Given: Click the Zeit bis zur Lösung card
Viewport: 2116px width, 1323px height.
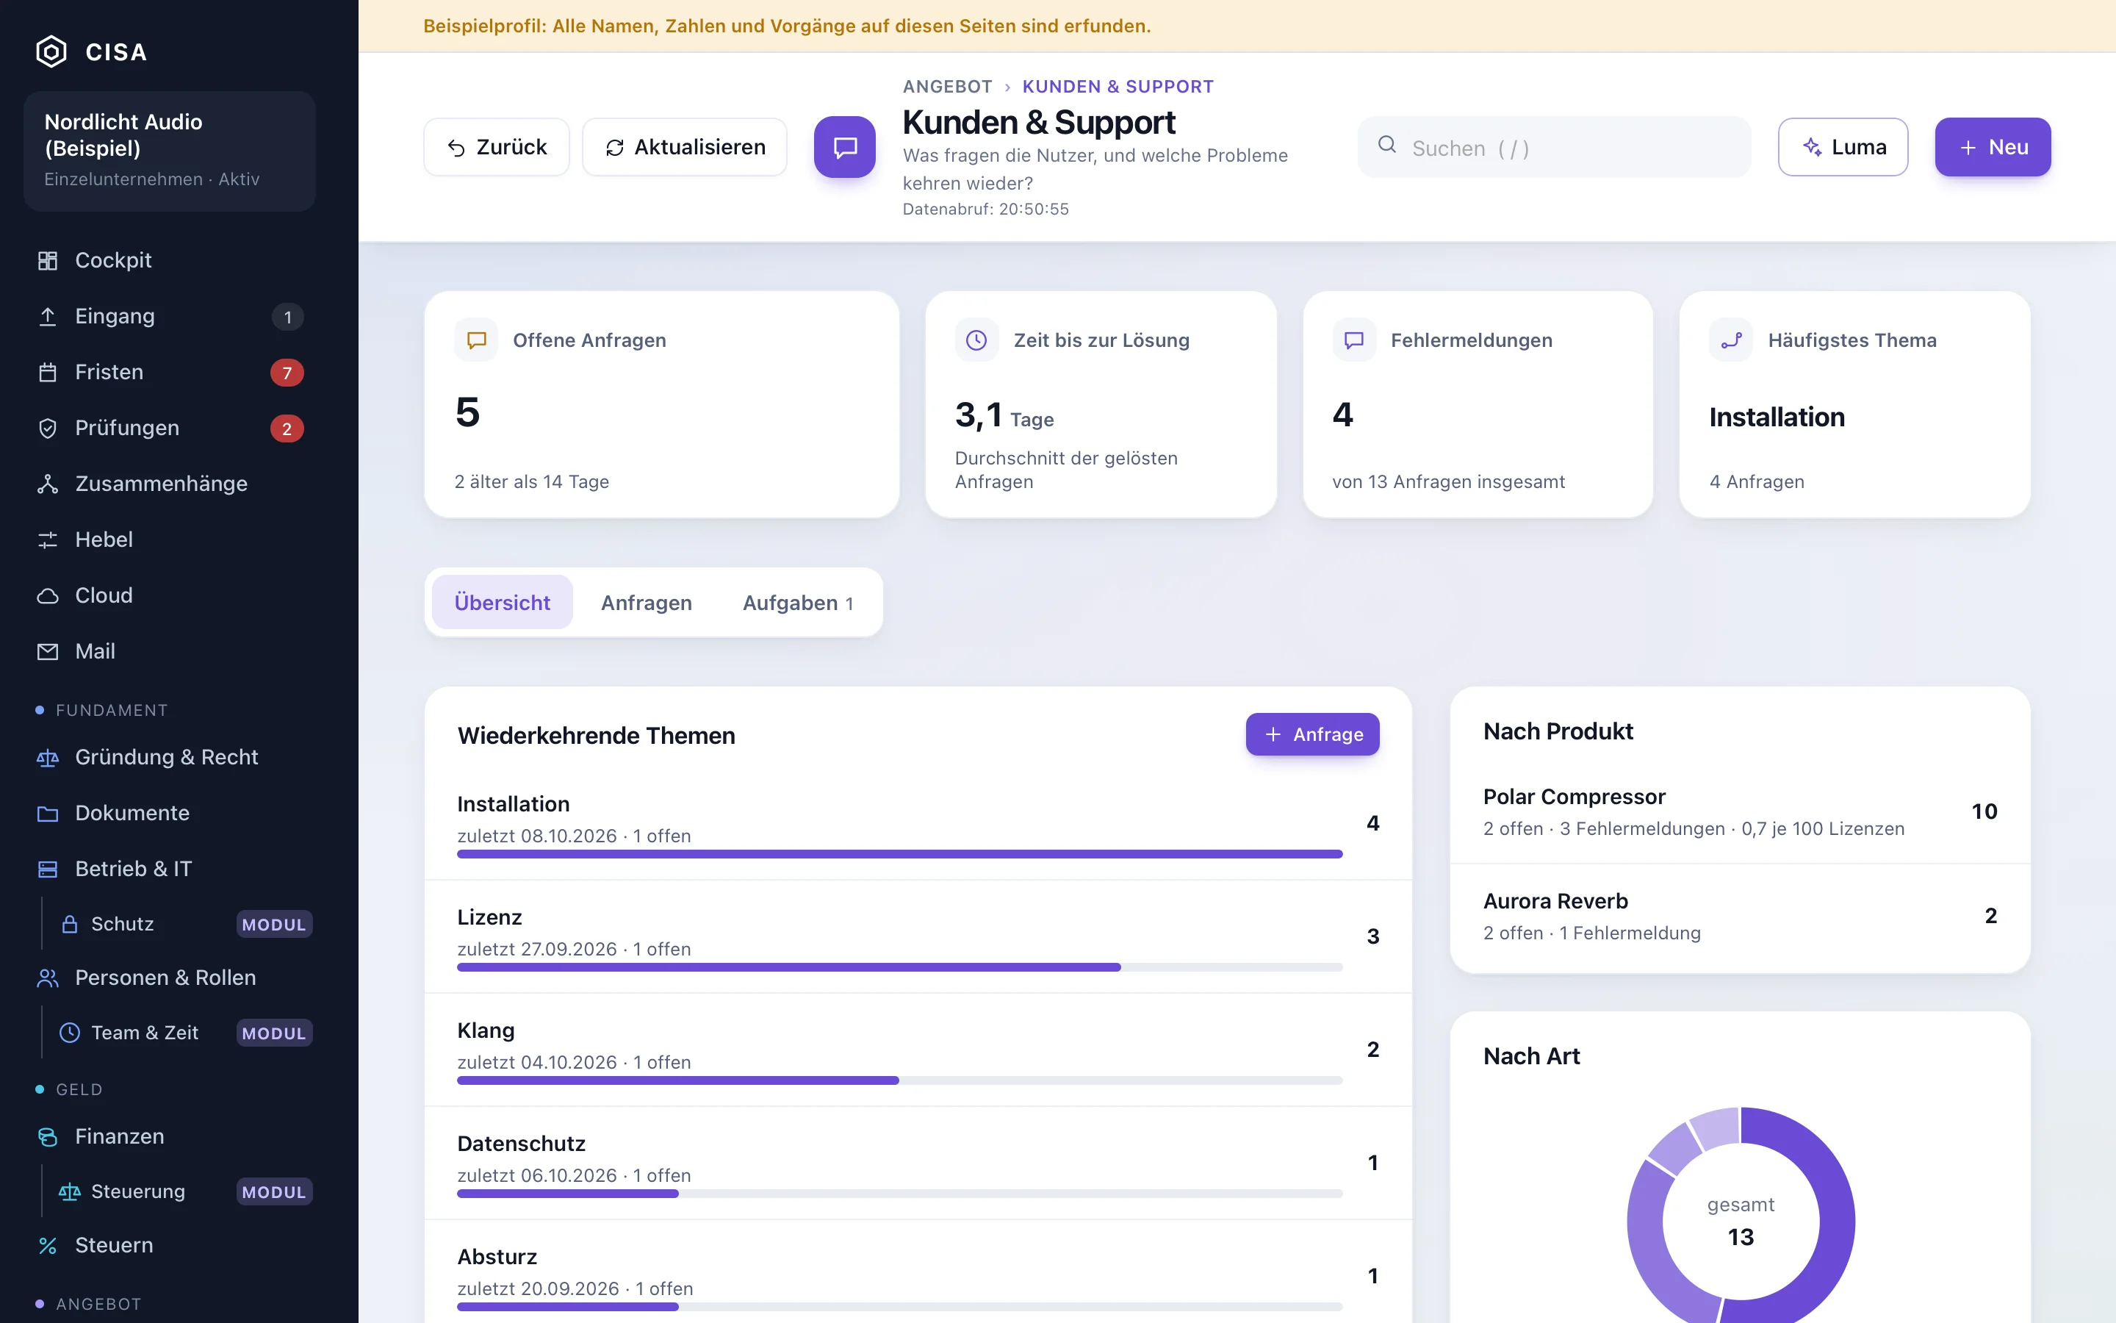Looking at the screenshot, I should tap(1101, 404).
